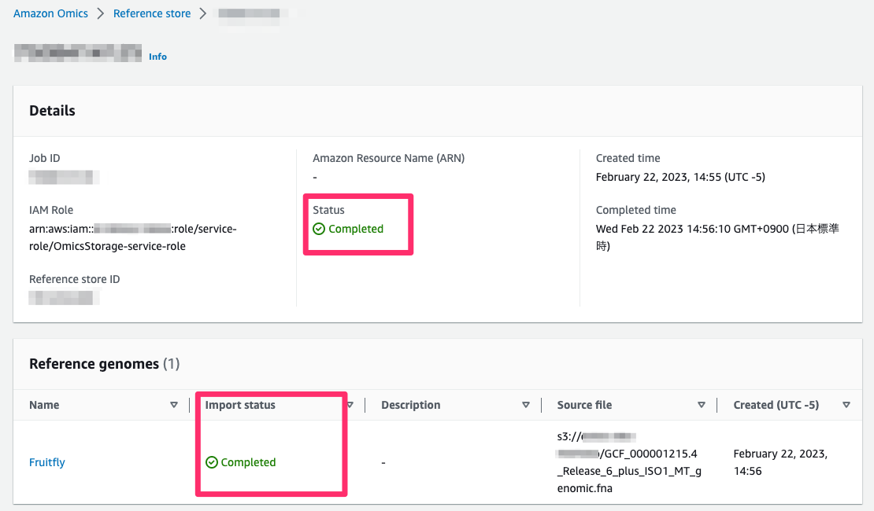The image size is (874, 511).
Task: Open the Created column filter dropdown
Action: coord(846,405)
